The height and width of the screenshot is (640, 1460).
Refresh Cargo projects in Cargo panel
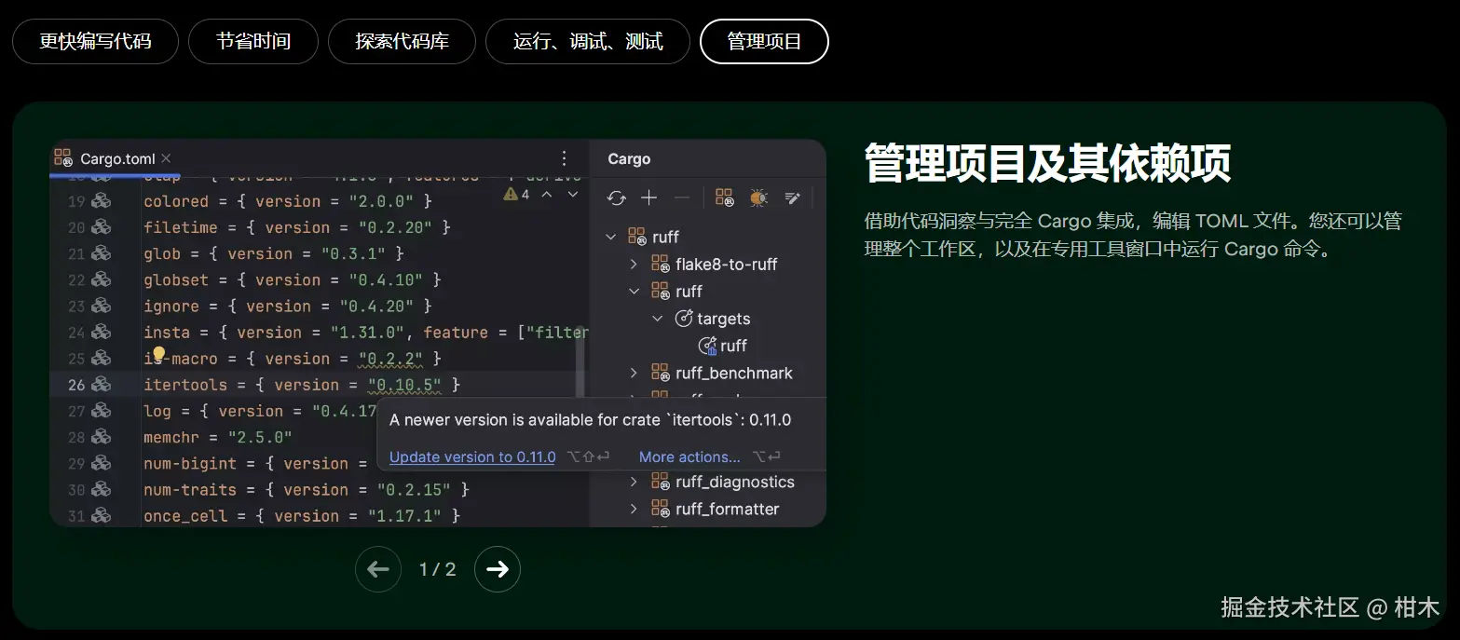point(616,197)
